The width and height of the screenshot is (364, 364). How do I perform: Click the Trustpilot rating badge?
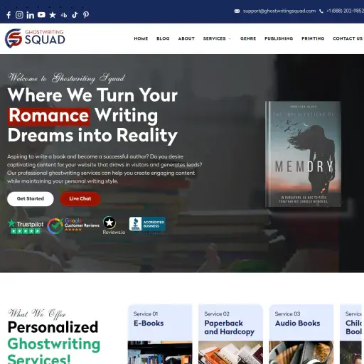[x=26, y=227]
